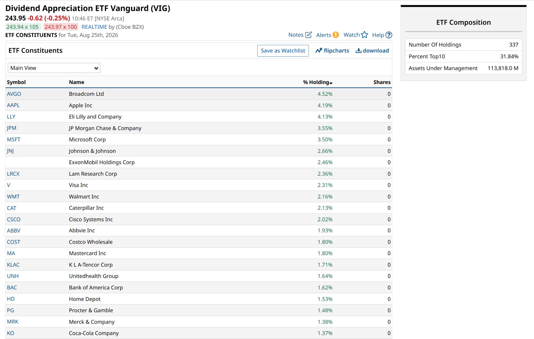Open the MSFT symbol link

(x=14, y=140)
